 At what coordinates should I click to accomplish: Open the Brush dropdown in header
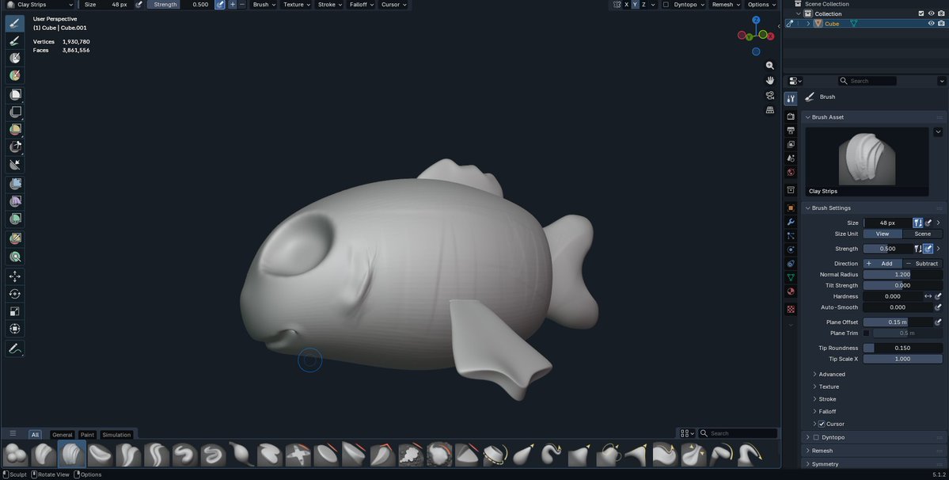coord(264,4)
